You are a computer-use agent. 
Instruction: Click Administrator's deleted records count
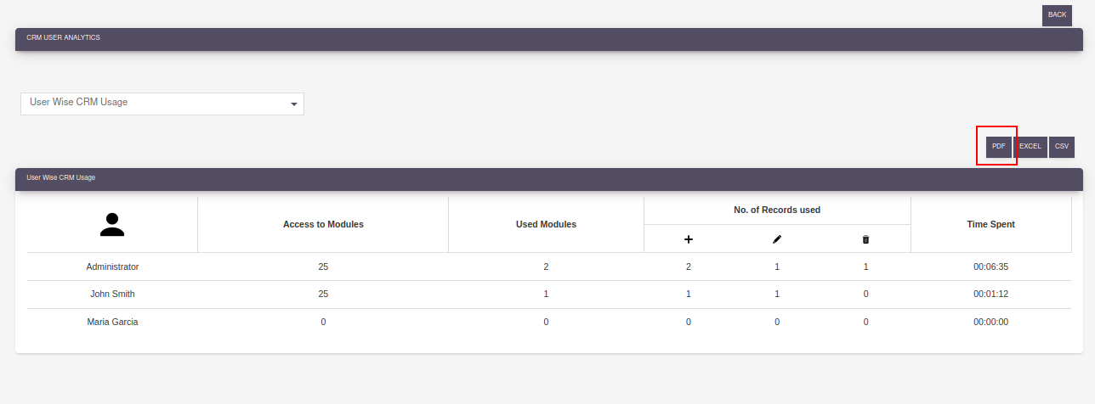(865, 267)
